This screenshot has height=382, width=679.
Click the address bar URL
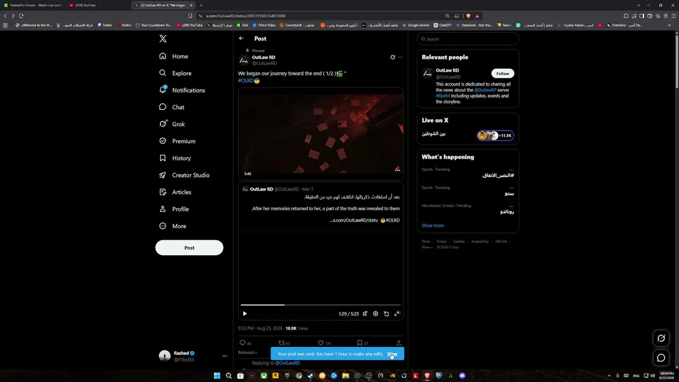(x=246, y=16)
